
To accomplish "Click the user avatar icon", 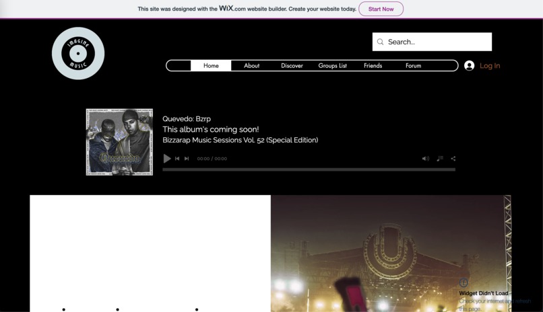I will tap(470, 66).
